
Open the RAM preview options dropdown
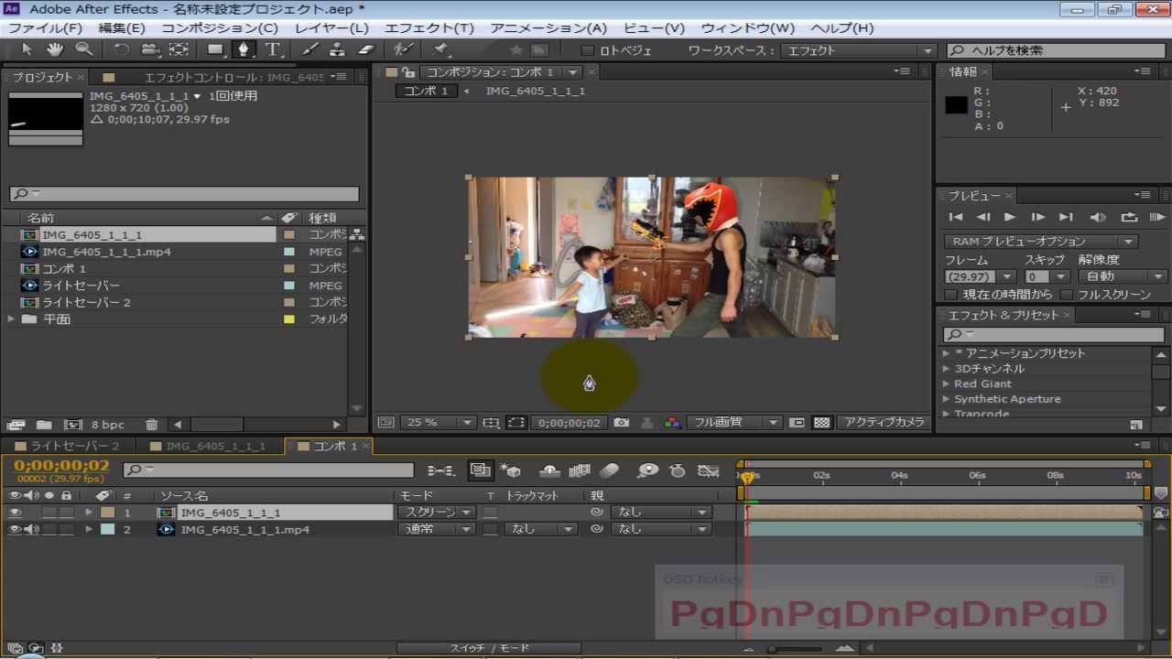point(1041,242)
